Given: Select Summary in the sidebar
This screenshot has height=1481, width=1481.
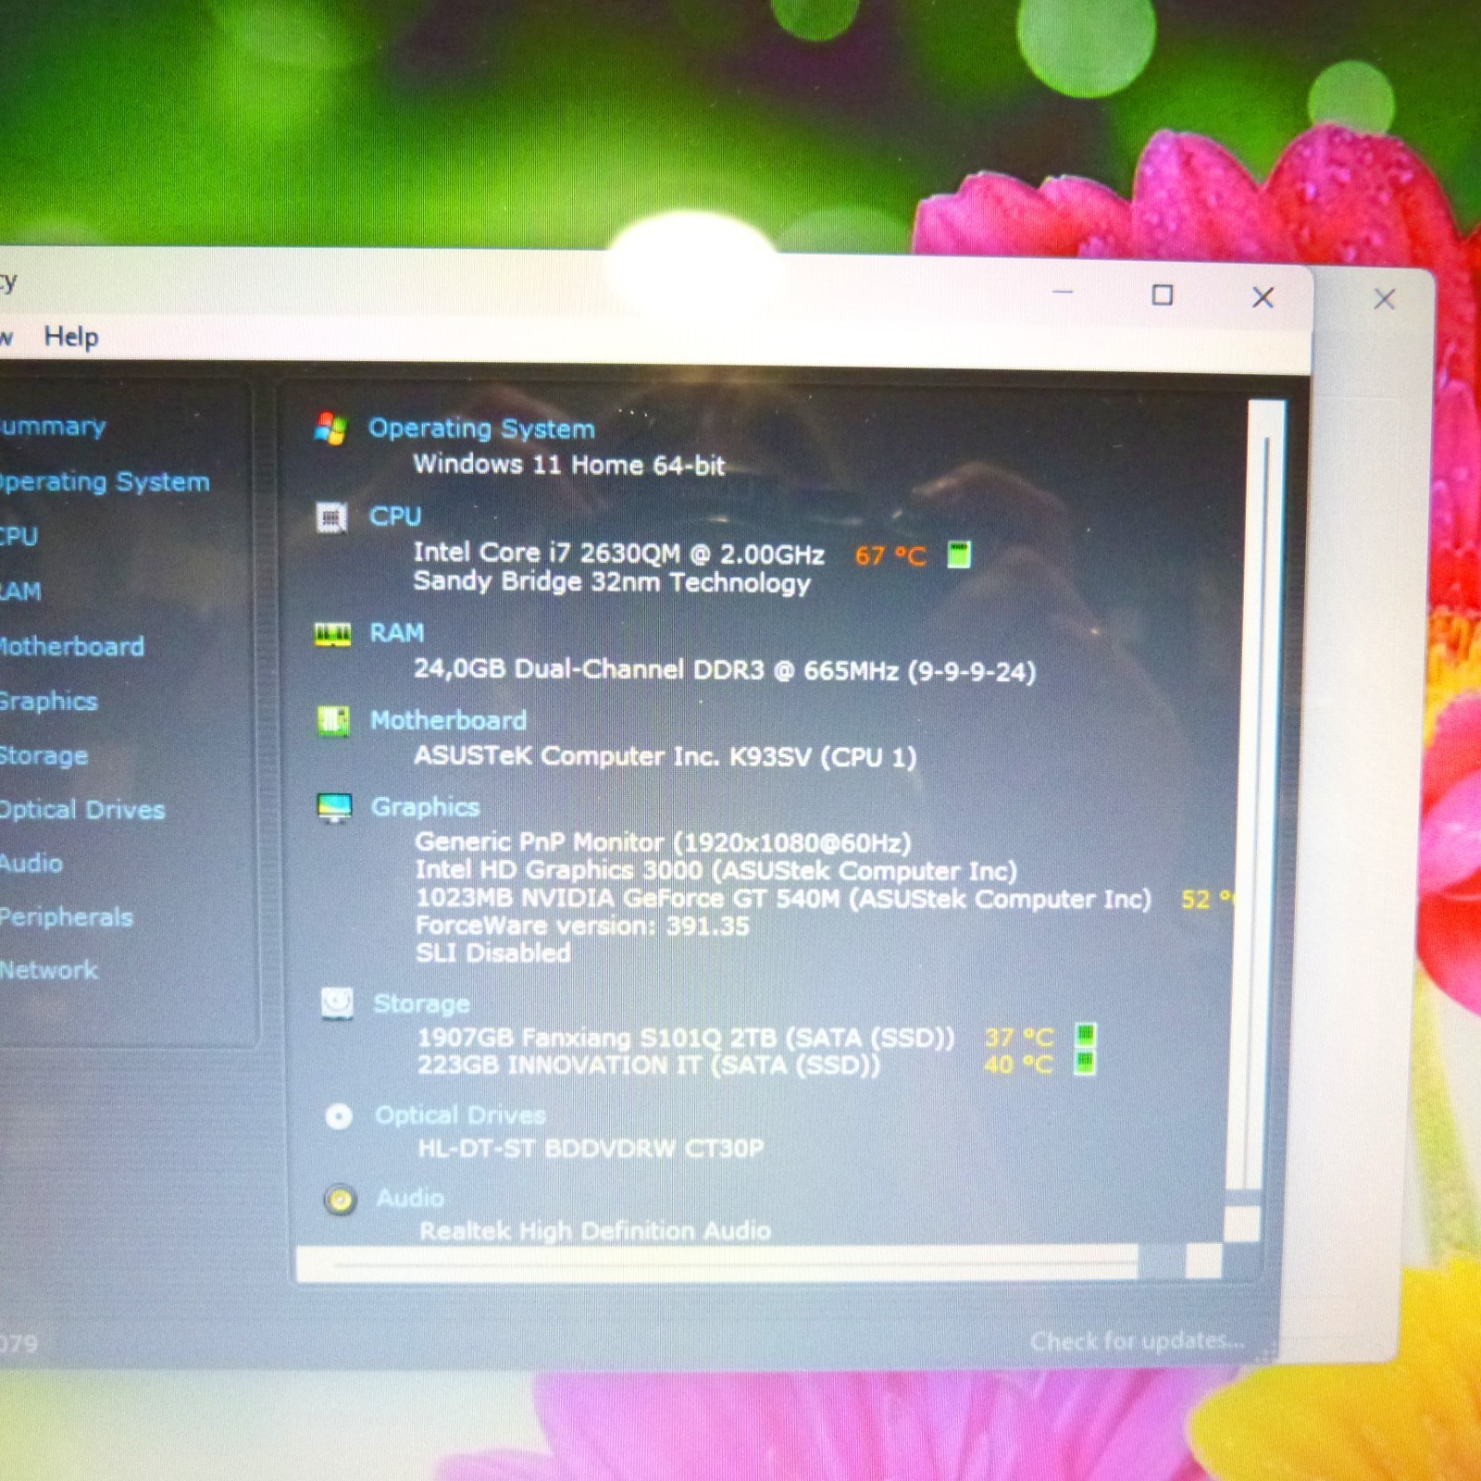Looking at the screenshot, I should 52,427.
